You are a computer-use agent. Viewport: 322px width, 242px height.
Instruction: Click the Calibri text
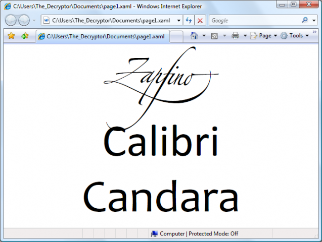[x=161, y=141]
